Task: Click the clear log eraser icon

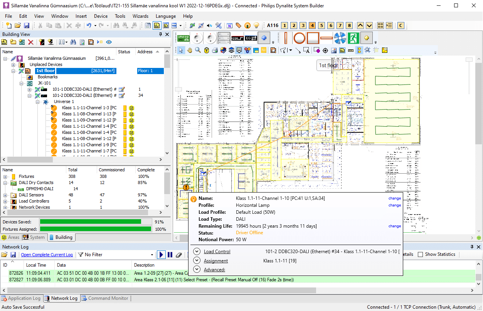Action: click(178, 255)
